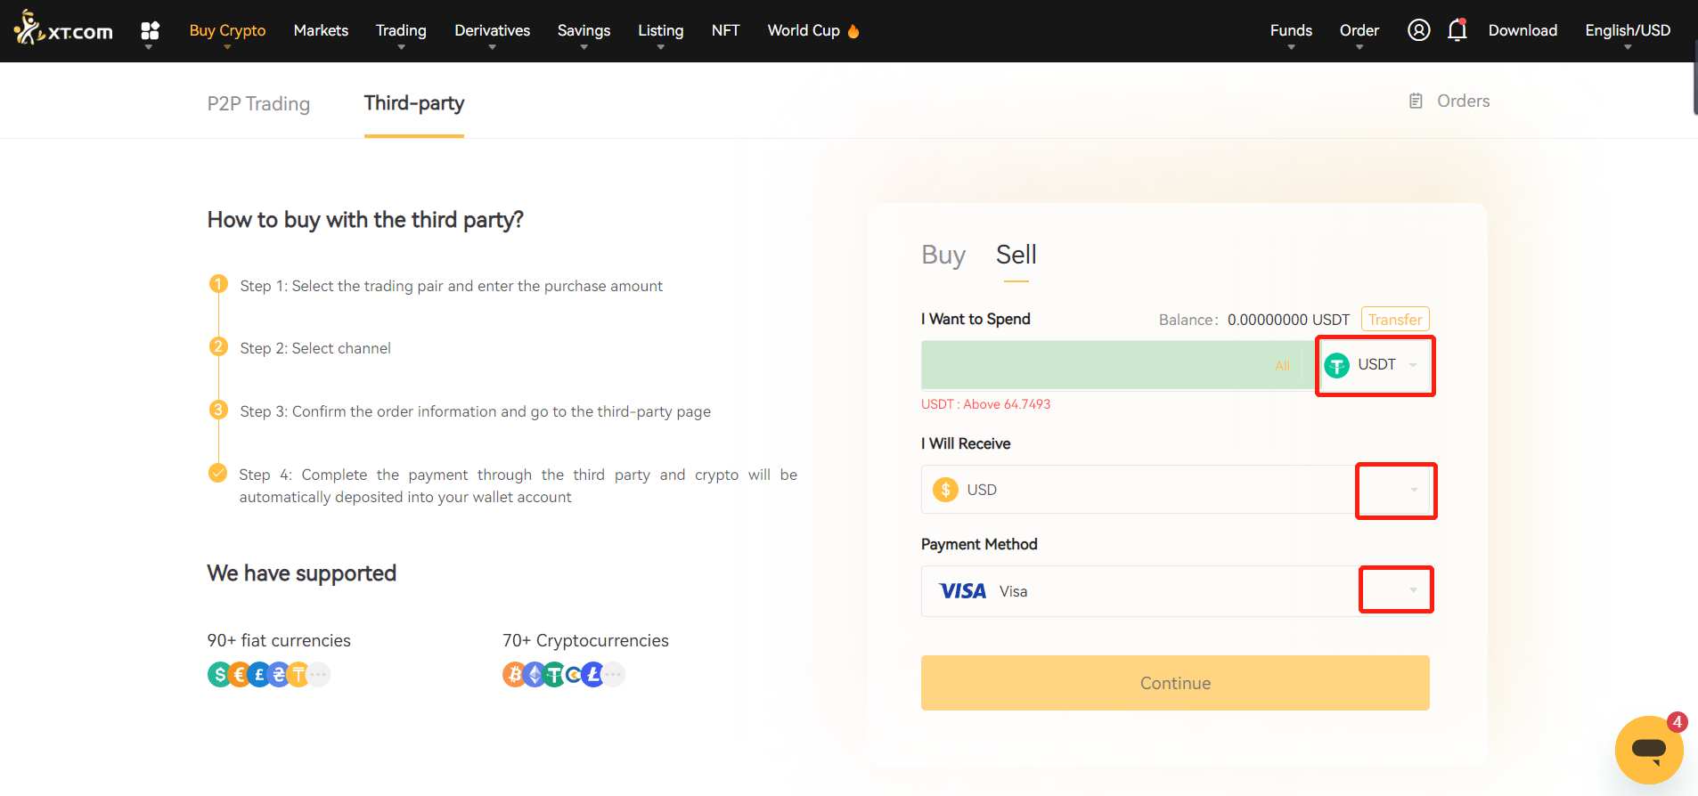This screenshot has height=796, width=1698.
Task: Click the Transfer button
Action: pyautogui.click(x=1395, y=320)
